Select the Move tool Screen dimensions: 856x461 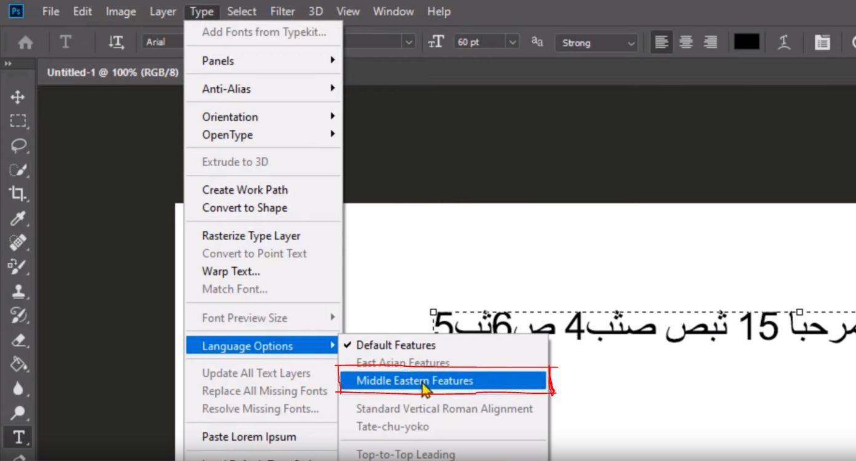coord(18,97)
